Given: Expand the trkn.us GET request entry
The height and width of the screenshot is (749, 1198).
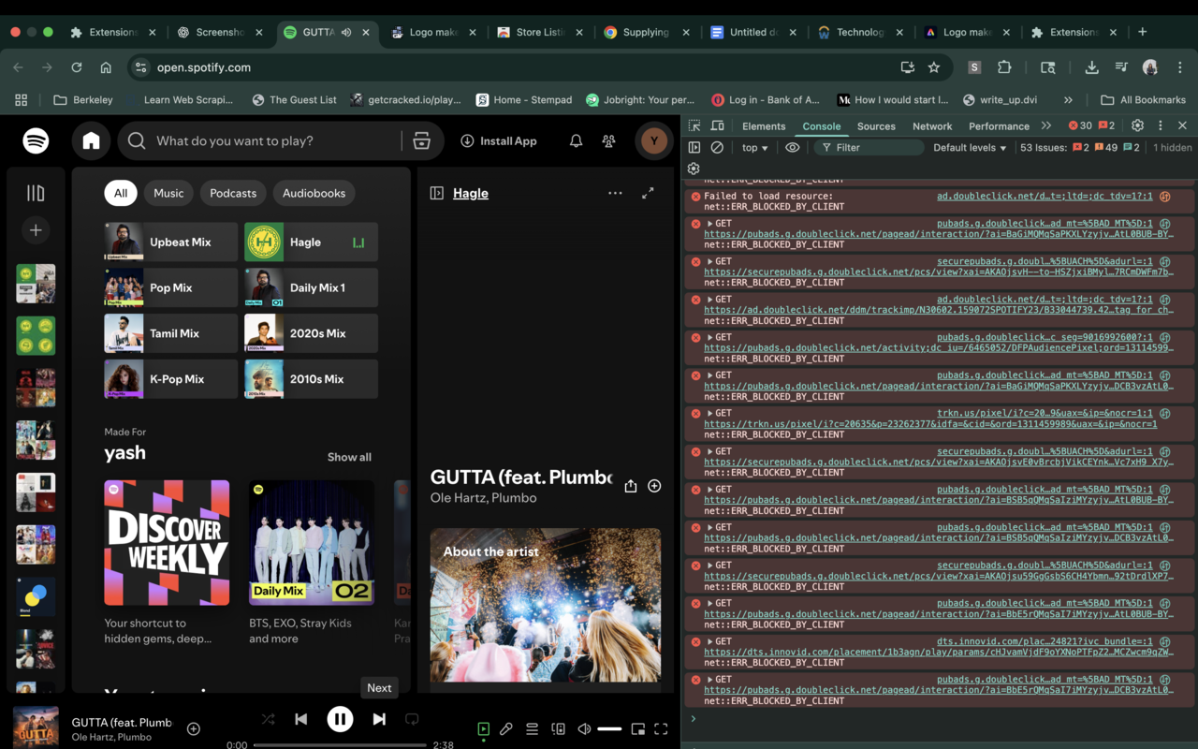Looking at the screenshot, I should 710,413.
